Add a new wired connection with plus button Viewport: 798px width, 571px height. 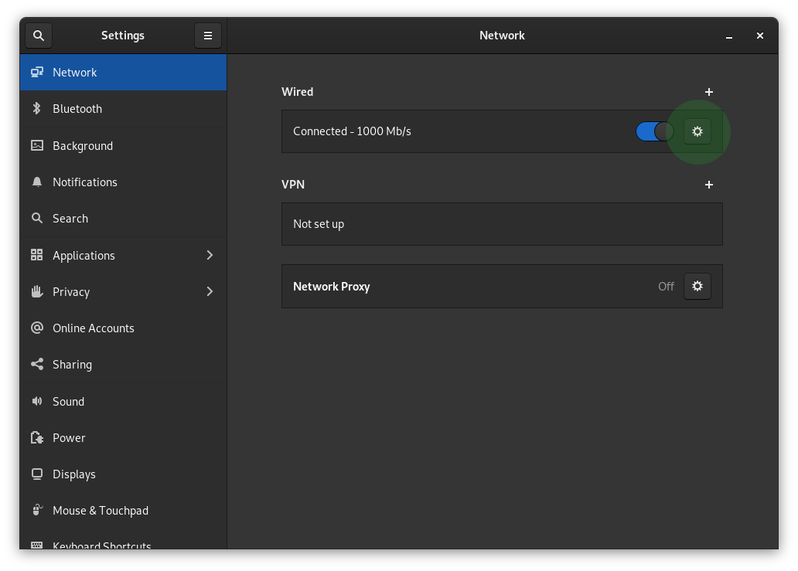coord(708,91)
